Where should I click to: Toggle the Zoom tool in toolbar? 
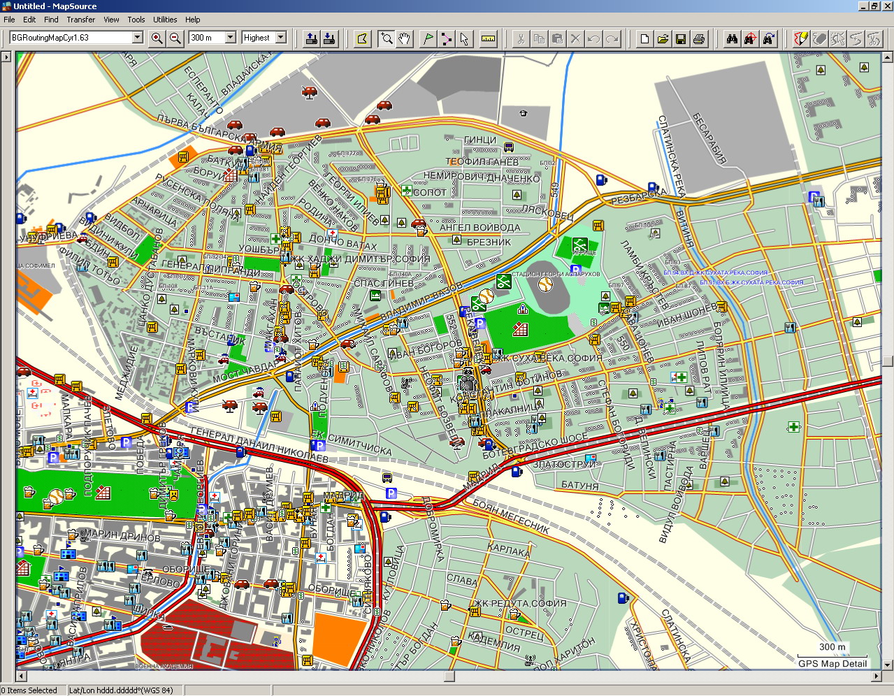coord(386,38)
